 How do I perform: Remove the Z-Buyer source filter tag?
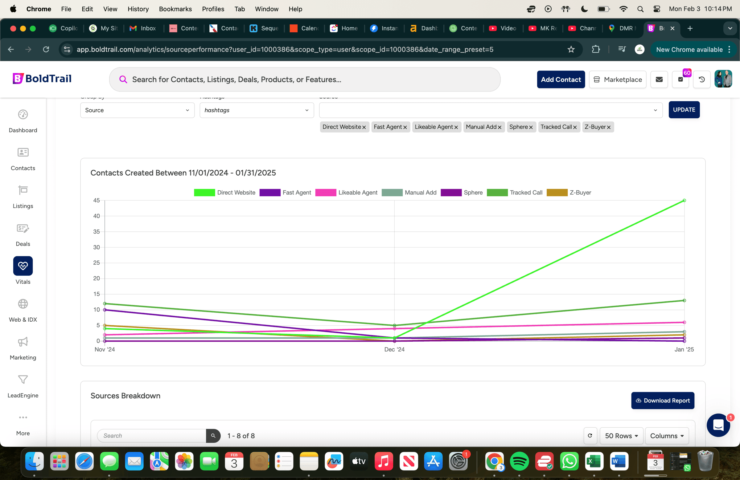click(x=609, y=127)
